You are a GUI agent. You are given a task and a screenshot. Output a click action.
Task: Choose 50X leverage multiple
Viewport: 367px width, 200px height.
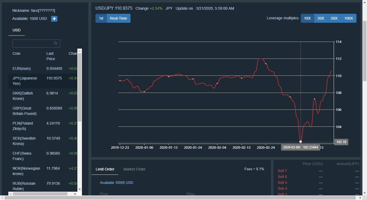click(x=334, y=18)
